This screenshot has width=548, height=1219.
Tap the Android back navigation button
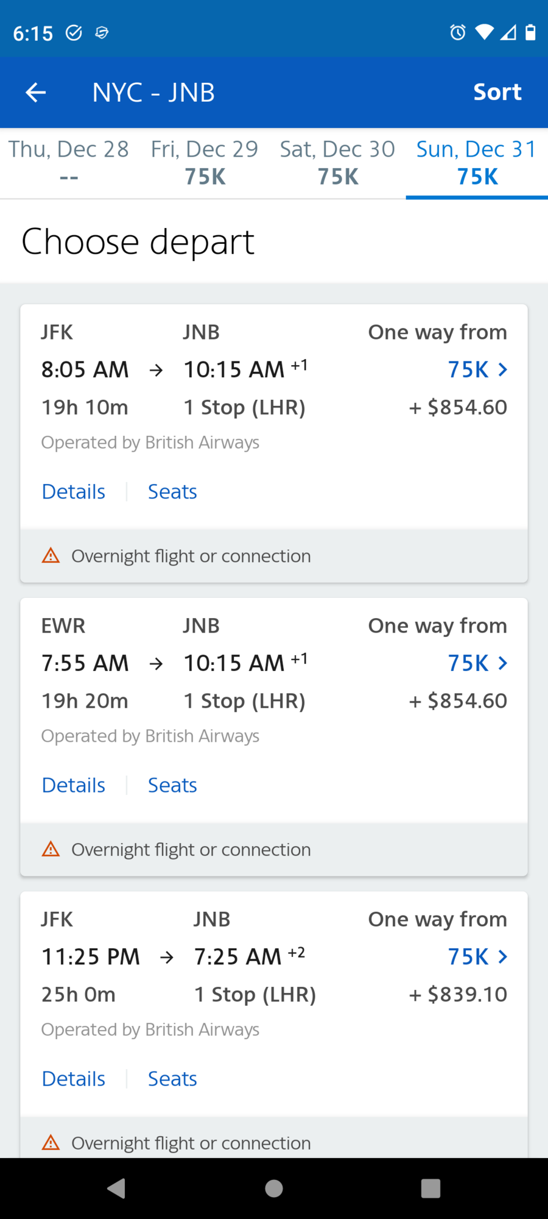point(116,1189)
